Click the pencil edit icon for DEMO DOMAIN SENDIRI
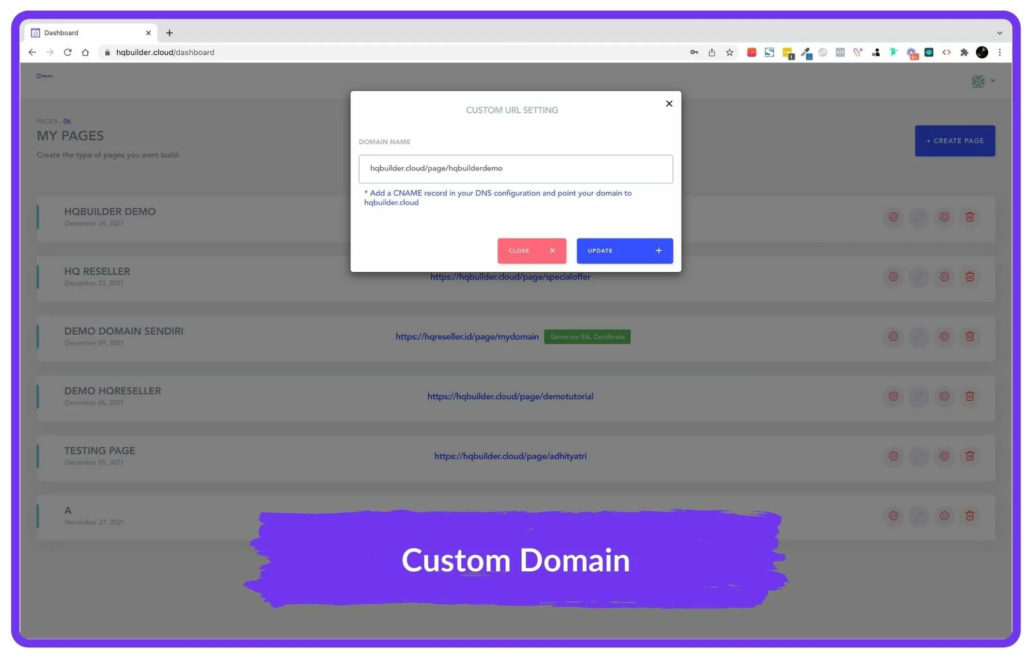 [x=919, y=336]
